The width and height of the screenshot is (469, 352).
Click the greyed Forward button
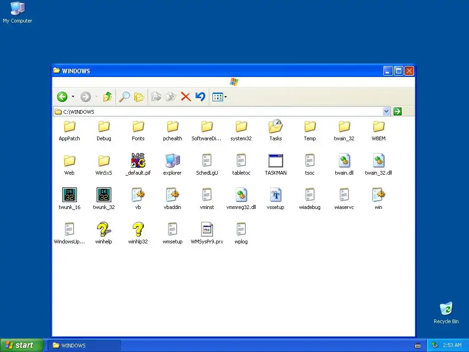(86, 97)
